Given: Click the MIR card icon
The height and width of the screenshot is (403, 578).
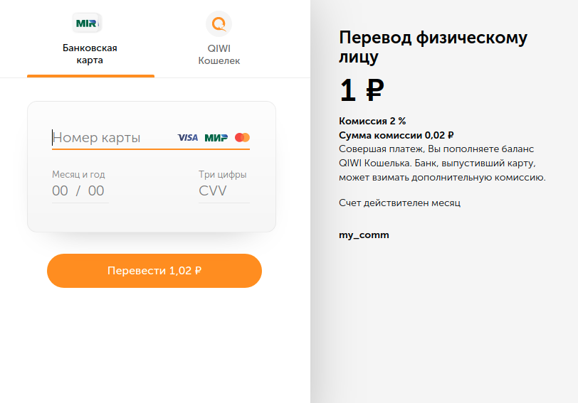Looking at the screenshot, I should 87,23.
